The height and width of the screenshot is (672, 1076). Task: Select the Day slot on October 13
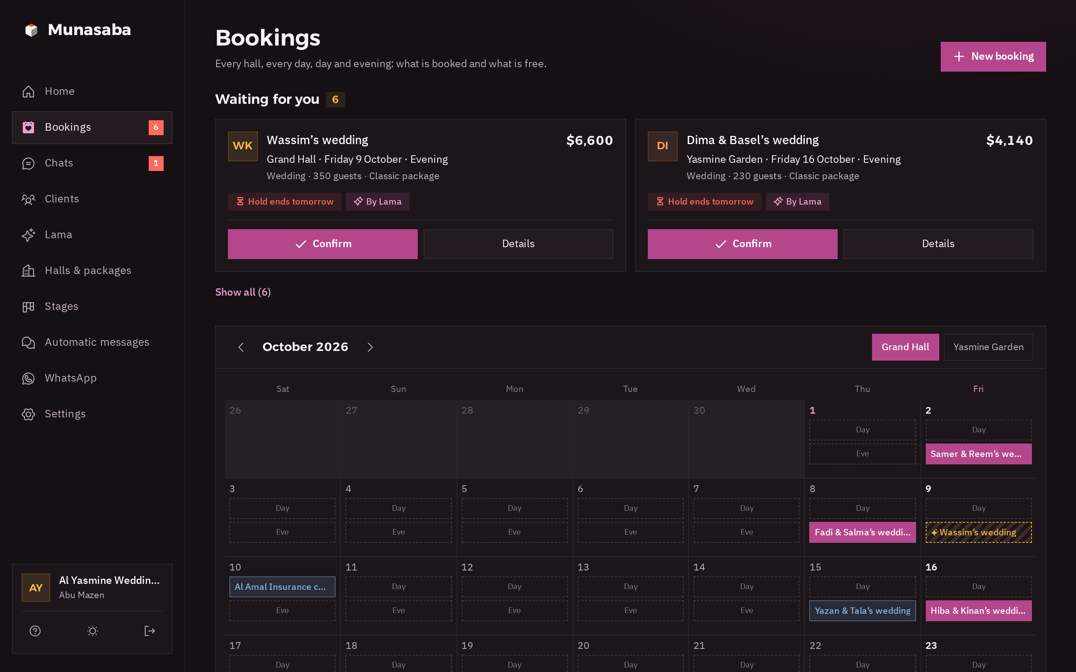tap(631, 587)
